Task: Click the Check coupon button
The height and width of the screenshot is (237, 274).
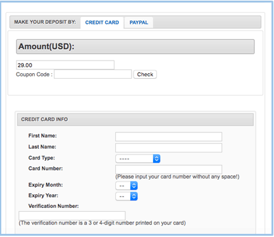Action: click(145, 74)
